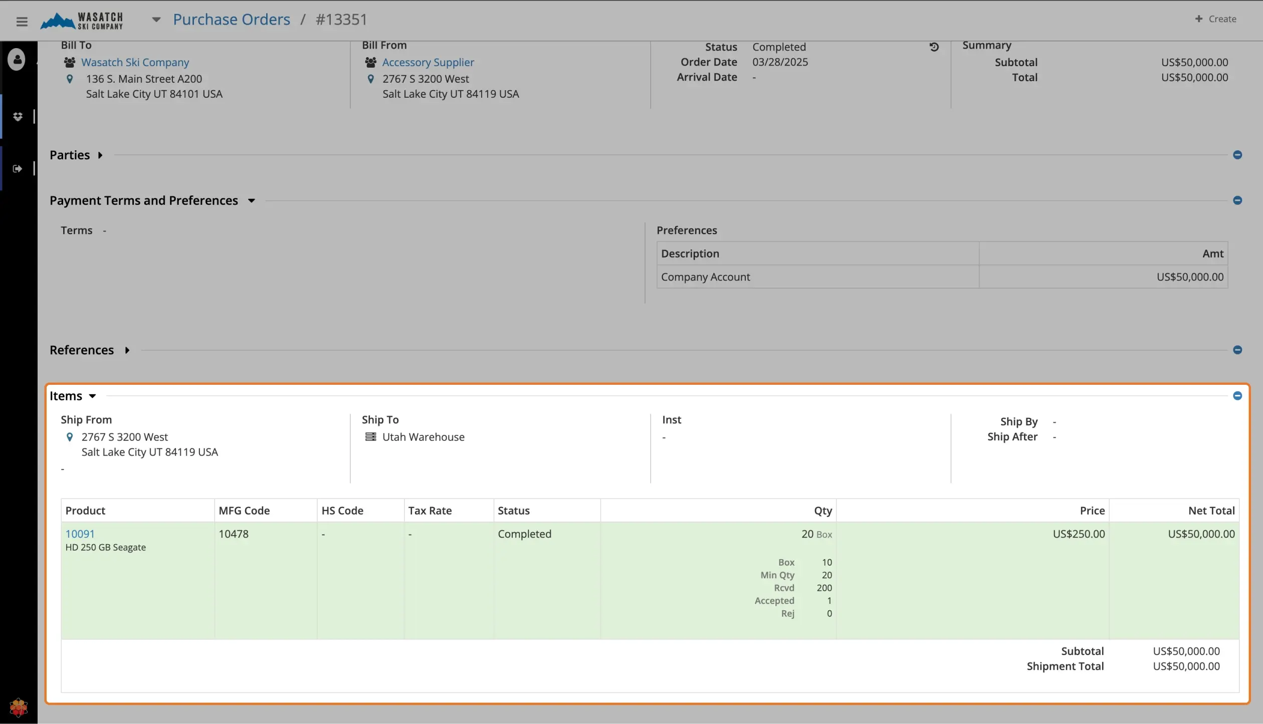Open the boxes inventory icon in sidebar
This screenshot has width=1263, height=724.
tap(18, 116)
